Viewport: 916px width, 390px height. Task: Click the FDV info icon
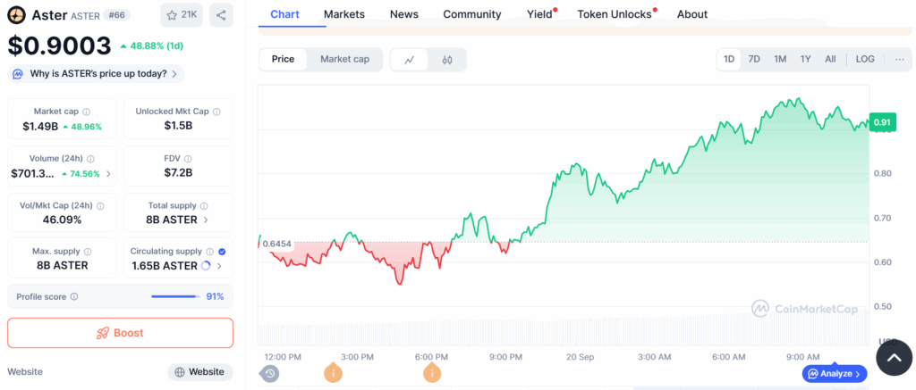pyautogui.click(x=189, y=159)
